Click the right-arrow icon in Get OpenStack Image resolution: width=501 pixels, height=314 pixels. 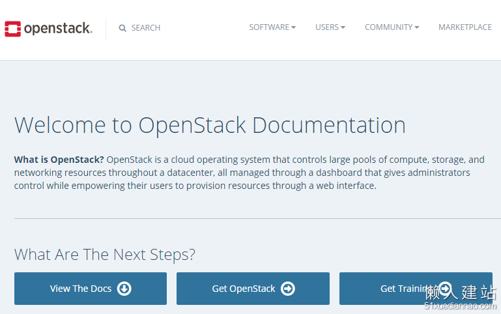click(288, 289)
